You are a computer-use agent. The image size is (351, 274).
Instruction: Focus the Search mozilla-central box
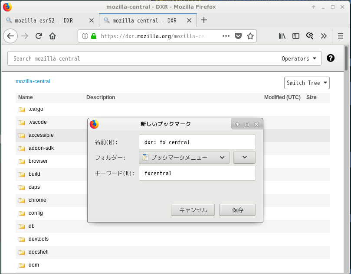click(164, 58)
